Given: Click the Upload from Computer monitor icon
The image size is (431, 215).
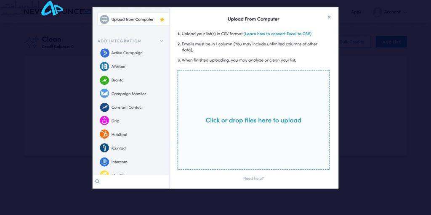Looking at the screenshot, I should pos(104,19).
